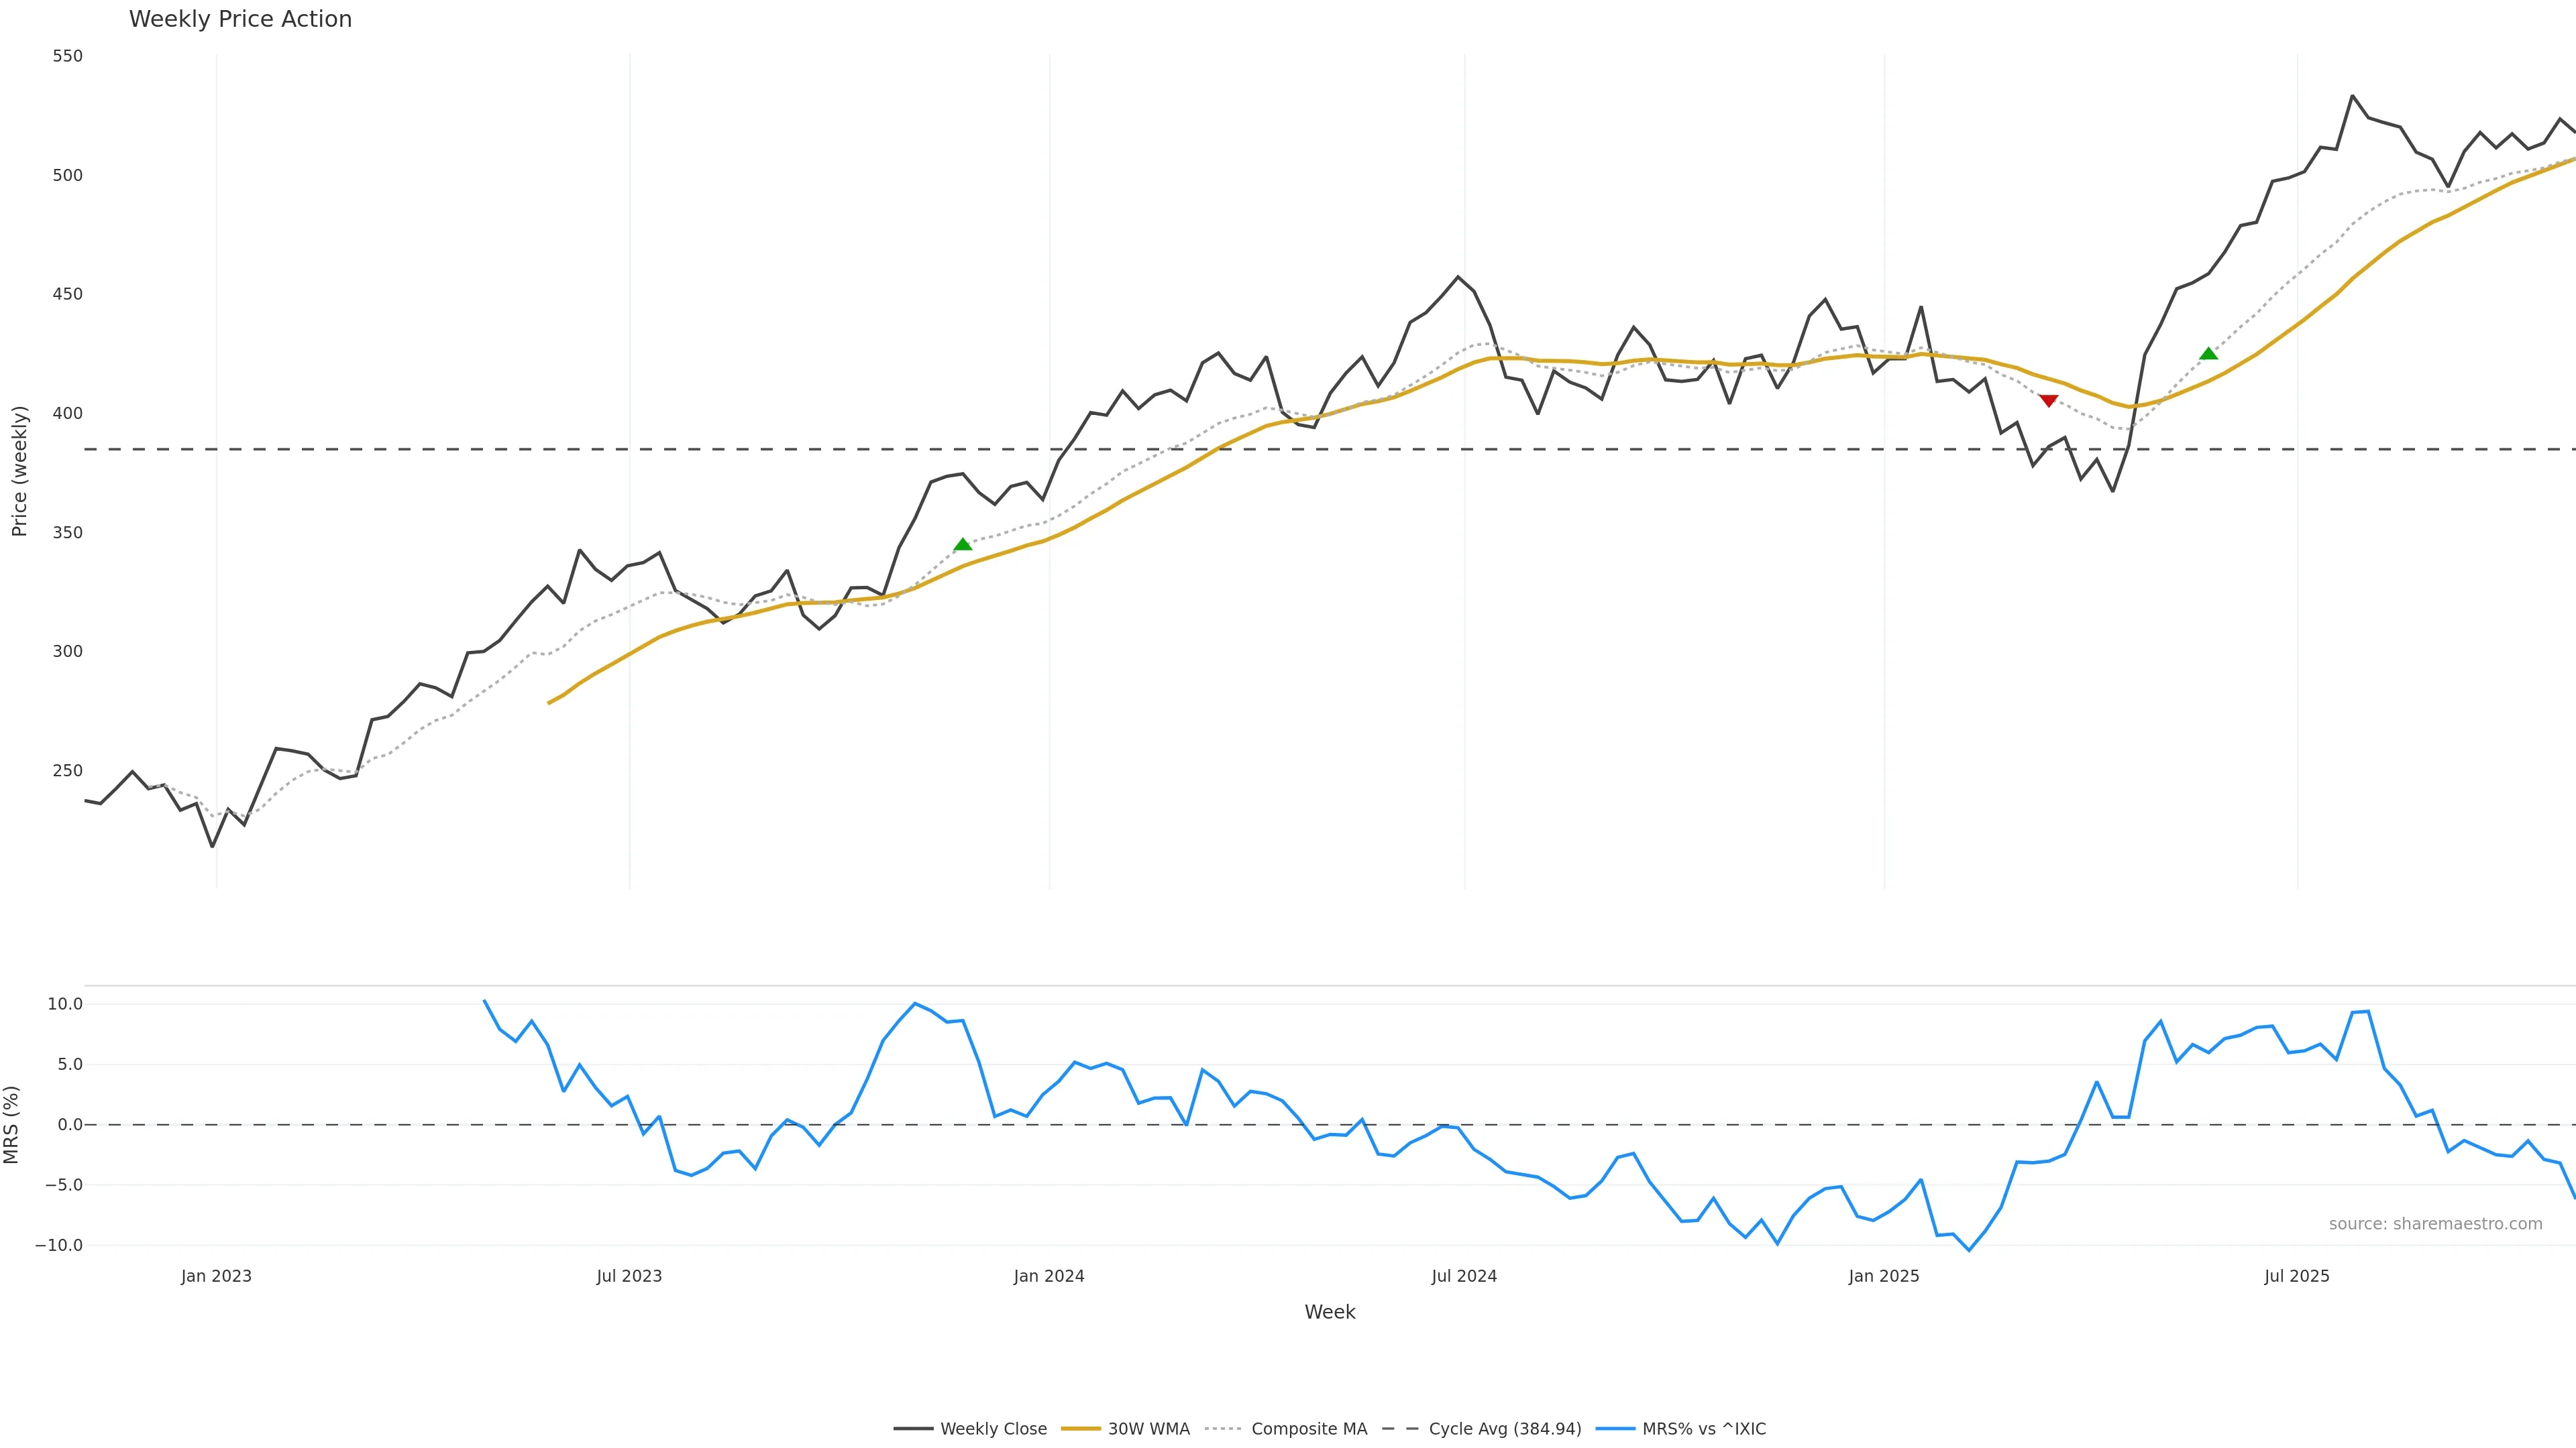Click the 550 price axis tick label

[x=67, y=56]
